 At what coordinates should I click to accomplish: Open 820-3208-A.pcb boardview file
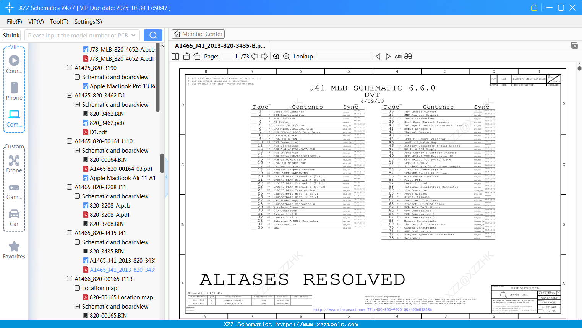point(107,206)
